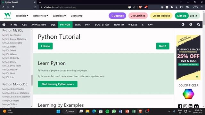The image size is (205, 115).
Task: Click the green Next button
Action: [x=163, y=46]
